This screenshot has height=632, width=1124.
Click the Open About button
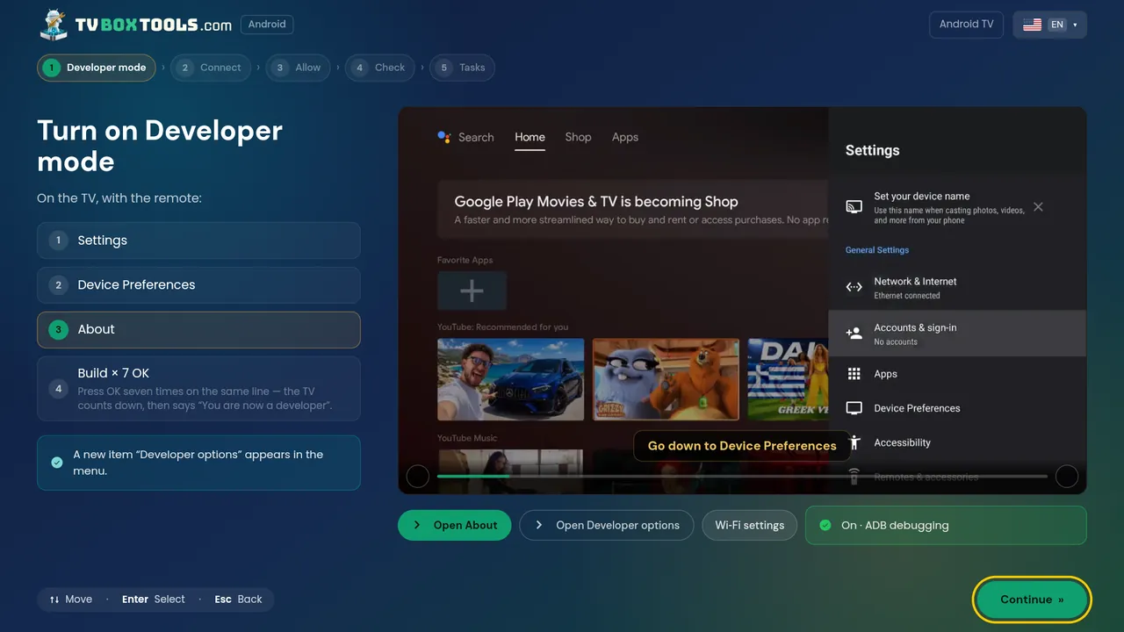pyautogui.click(x=454, y=525)
